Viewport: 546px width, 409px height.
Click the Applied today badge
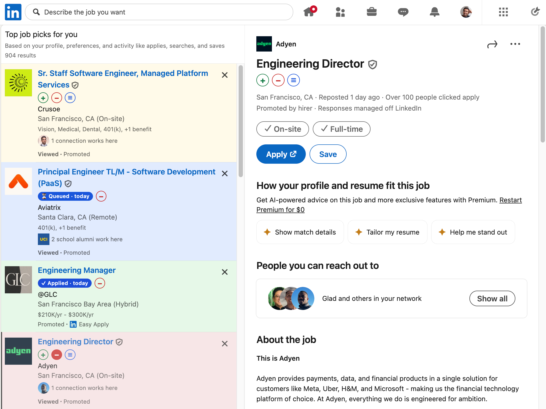click(65, 283)
